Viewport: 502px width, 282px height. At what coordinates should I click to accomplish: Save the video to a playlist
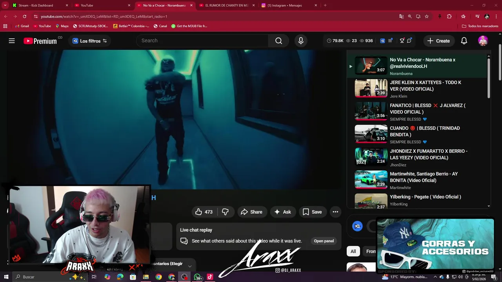coord(312,212)
